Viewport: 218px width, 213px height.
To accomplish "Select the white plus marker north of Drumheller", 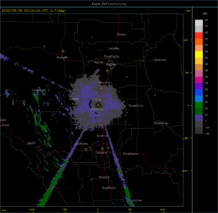I will pos(155,95).
